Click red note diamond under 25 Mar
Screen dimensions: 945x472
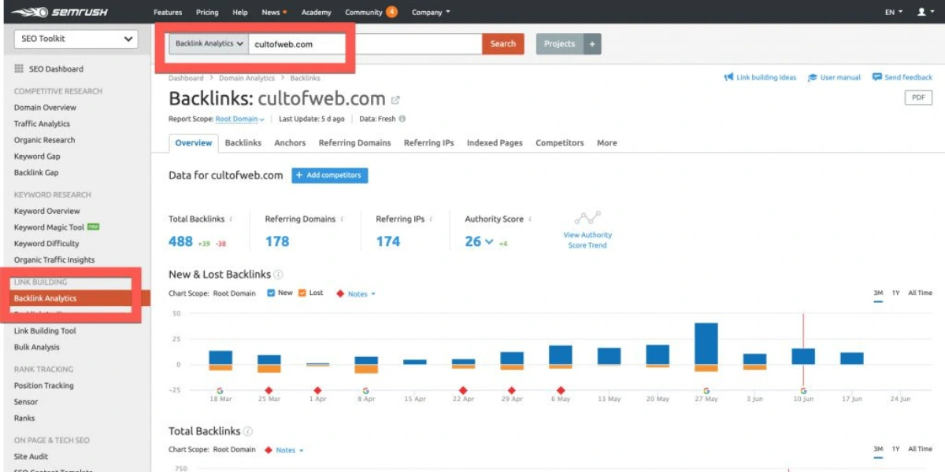pos(269,390)
